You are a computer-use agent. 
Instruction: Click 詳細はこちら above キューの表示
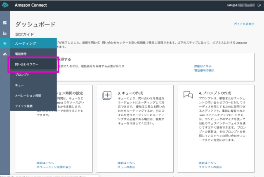click(126, 163)
